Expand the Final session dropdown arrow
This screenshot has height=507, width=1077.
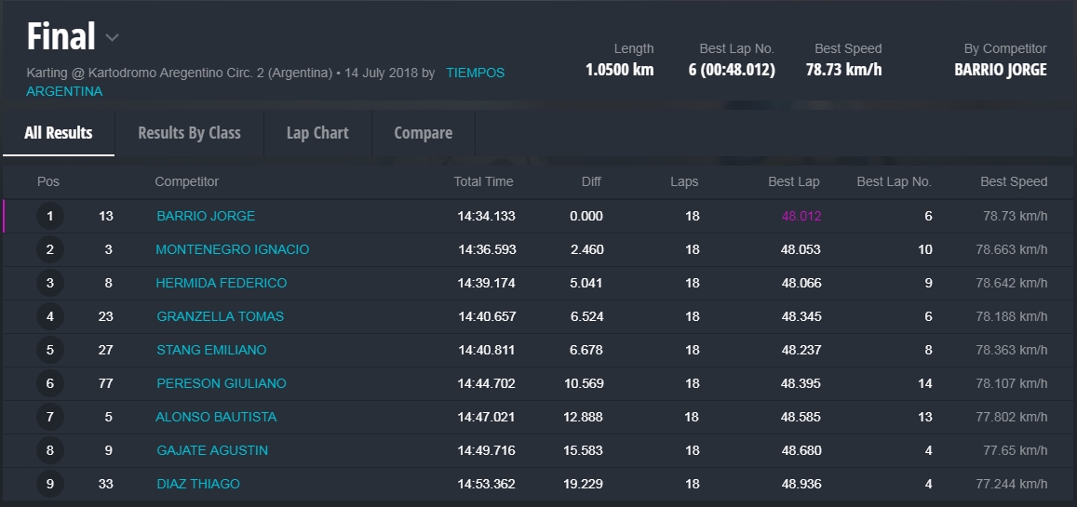pos(112,38)
